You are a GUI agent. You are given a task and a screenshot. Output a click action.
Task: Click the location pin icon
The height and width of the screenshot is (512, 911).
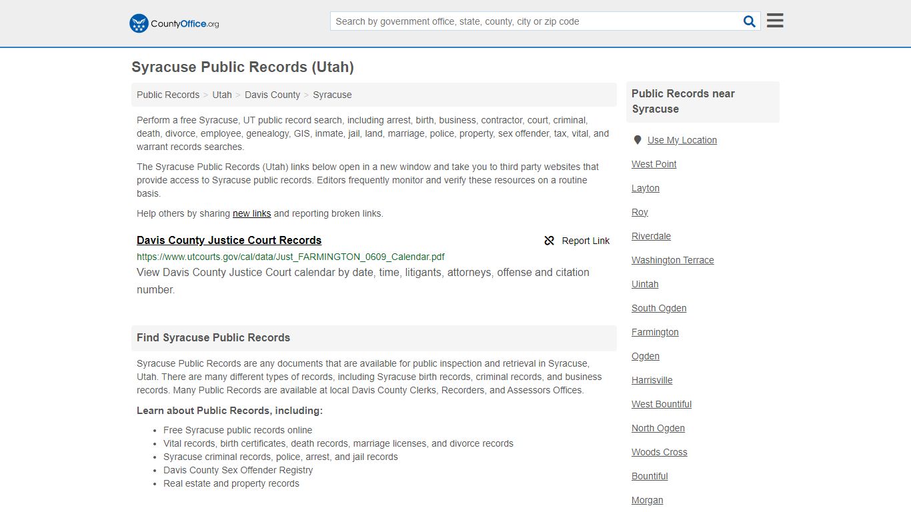pos(638,140)
